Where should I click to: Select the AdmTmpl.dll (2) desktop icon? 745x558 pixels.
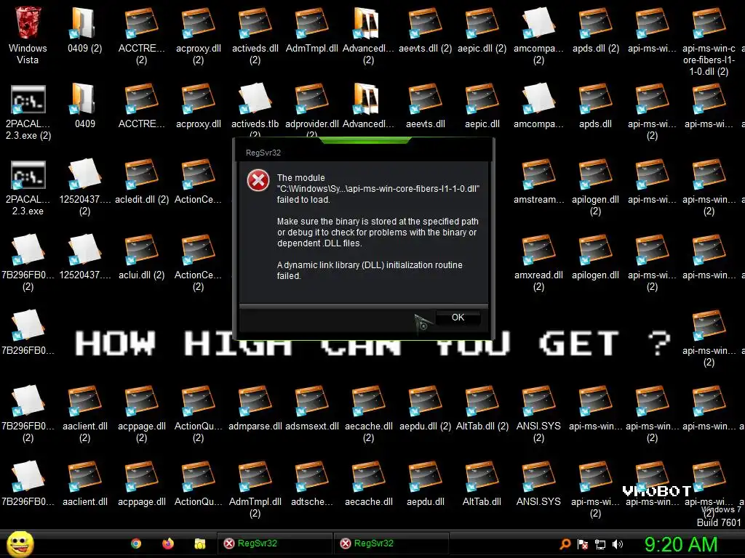255,489
